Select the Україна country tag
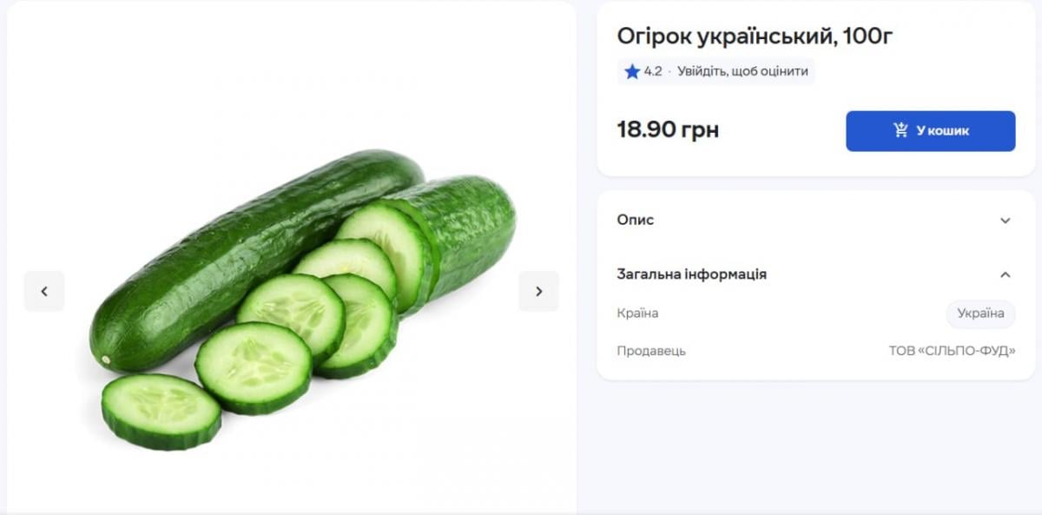The height and width of the screenshot is (515, 1042). click(980, 314)
